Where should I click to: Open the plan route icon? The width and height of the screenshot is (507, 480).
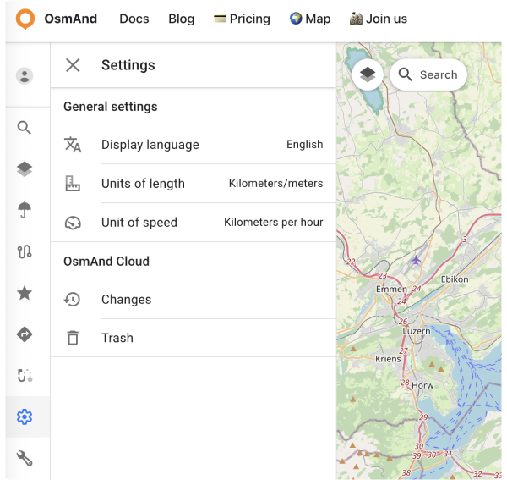[25, 375]
